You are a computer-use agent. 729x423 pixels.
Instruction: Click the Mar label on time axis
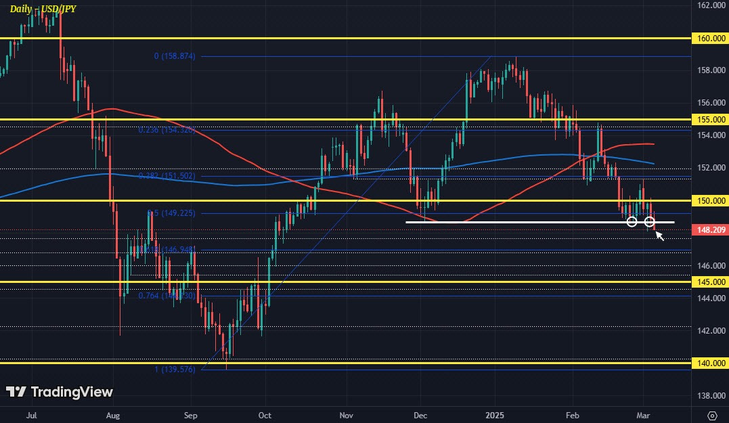point(643,415)
